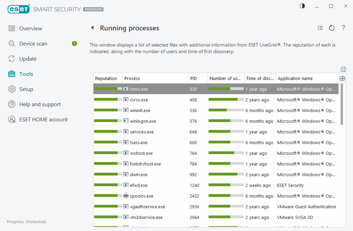Click the Setup gear icon in sidebar
Image resolution: width=353 pixels, height=231 pixels.
(12, 89)
